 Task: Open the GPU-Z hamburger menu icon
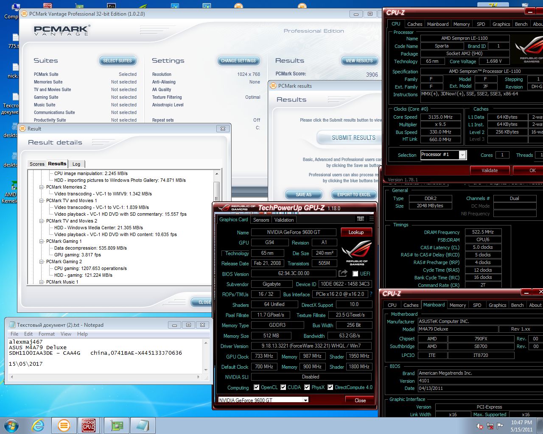pos(372,219)
